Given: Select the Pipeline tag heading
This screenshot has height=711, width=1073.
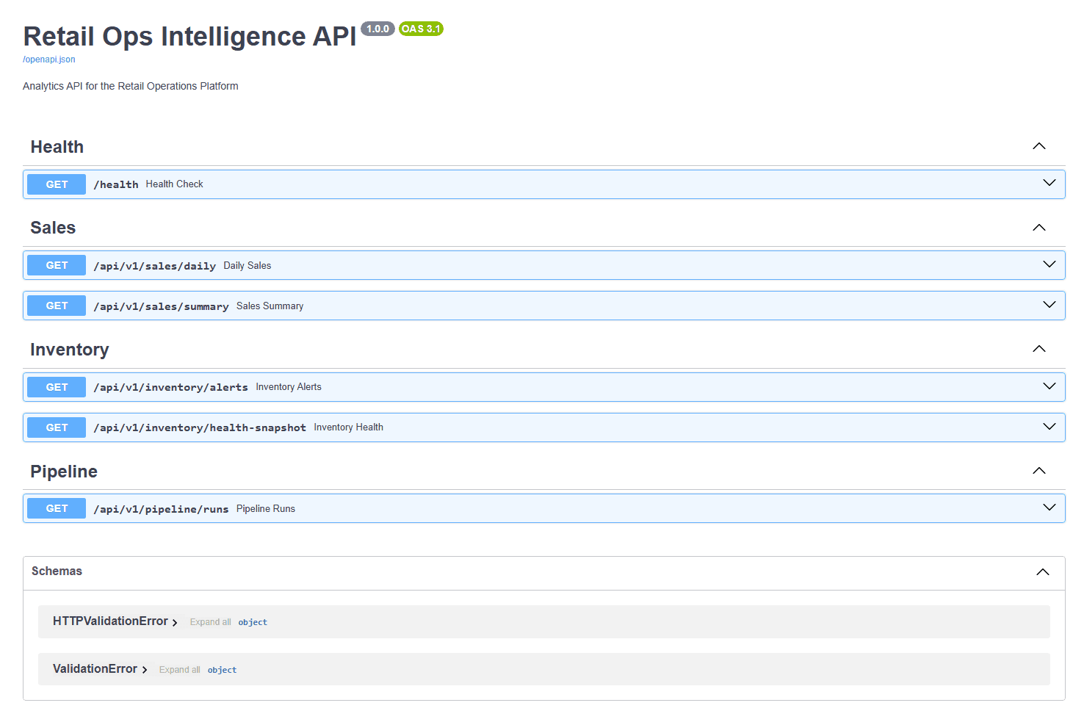Looking at the screenshot, I should [64, 472].
